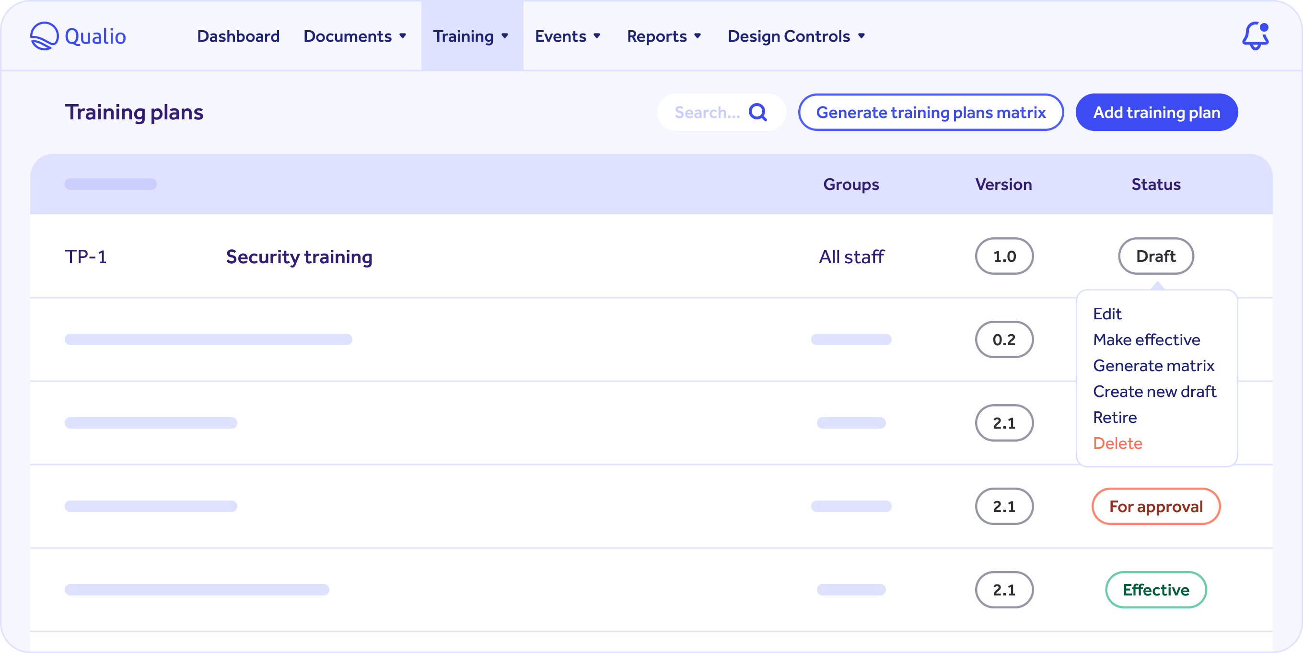Click Create new draft in the context menu

point(1156,392)
